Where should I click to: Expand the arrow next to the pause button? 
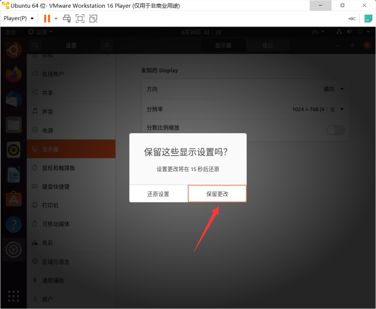pos(56,18)
